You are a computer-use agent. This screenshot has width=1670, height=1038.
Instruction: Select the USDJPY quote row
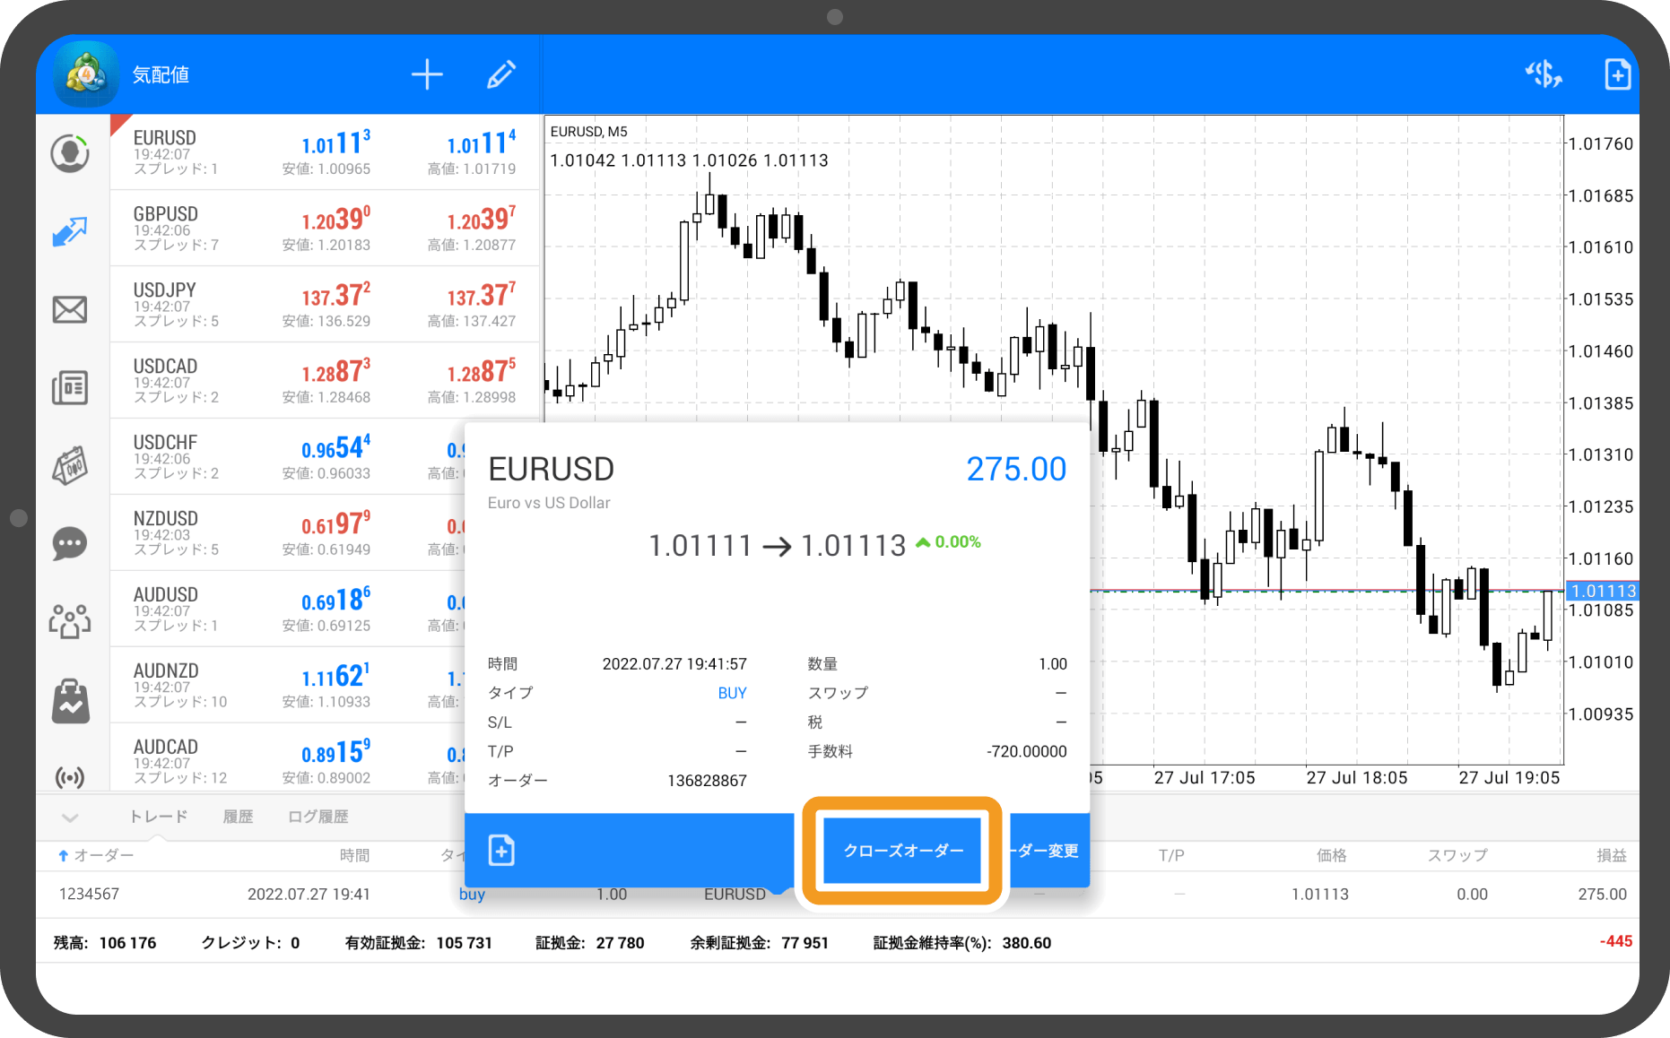pyautogui.click(x=325, y=304)
